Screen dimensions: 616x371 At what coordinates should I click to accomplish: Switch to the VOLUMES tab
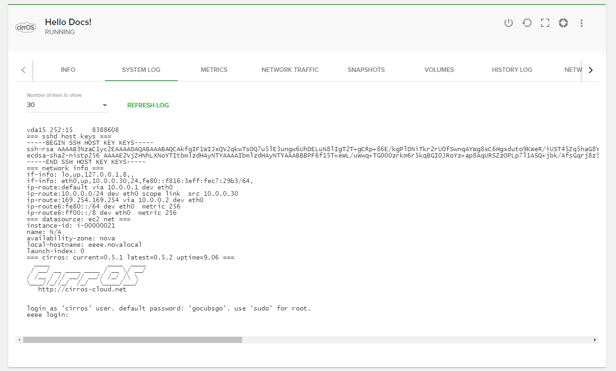point(439,70)
